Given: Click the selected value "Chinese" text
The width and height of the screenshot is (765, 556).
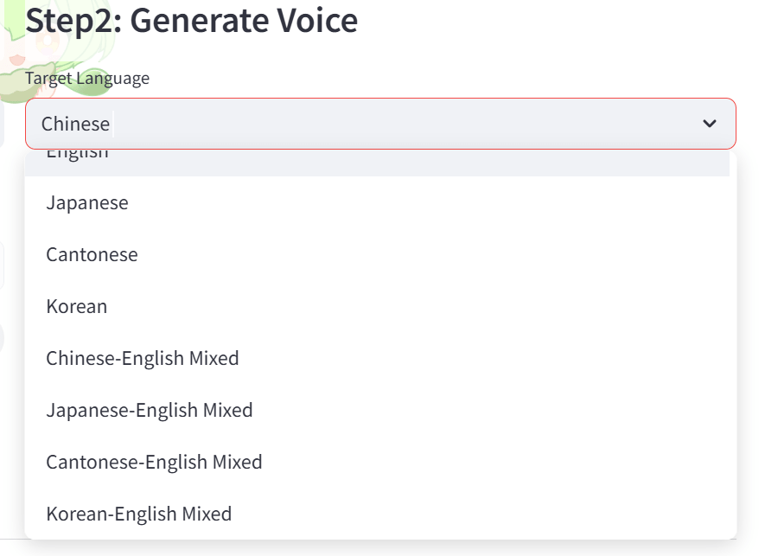Looking at the screenshot, I should pyautogui.click(x=76, y=124).
